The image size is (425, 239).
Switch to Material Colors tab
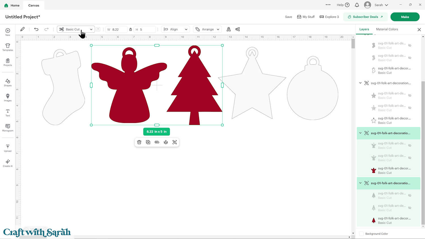tap(387, 29)
